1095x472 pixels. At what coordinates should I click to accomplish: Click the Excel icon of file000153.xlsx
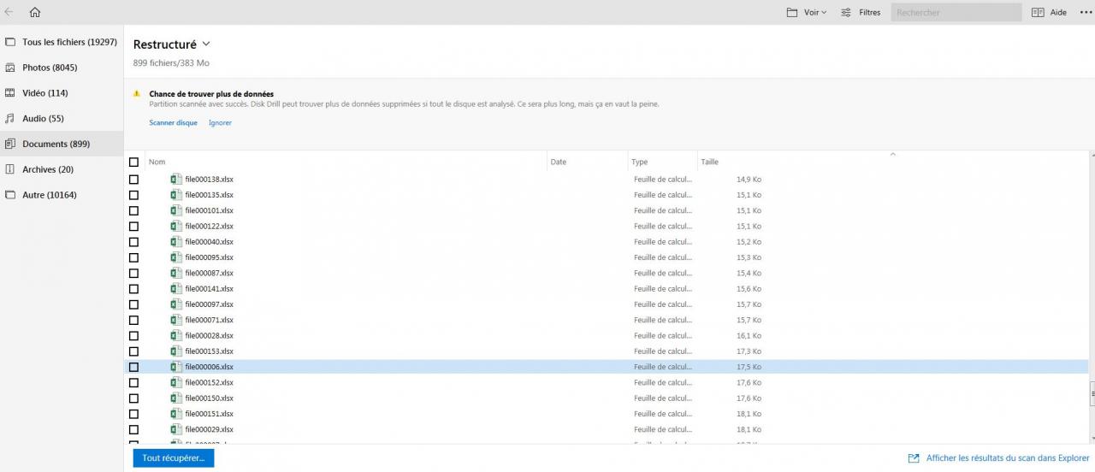176,351
